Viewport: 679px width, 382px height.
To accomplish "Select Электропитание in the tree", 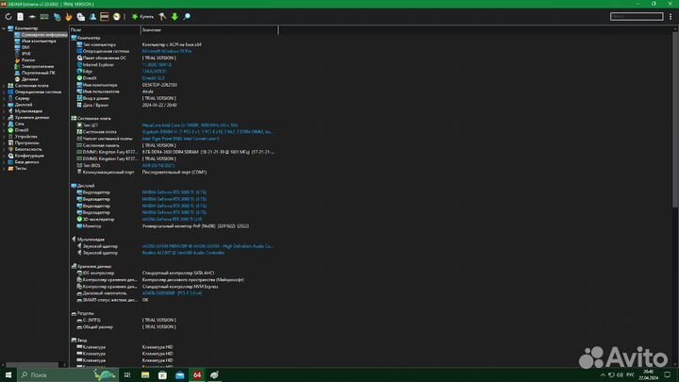I will tap(38, 66).
